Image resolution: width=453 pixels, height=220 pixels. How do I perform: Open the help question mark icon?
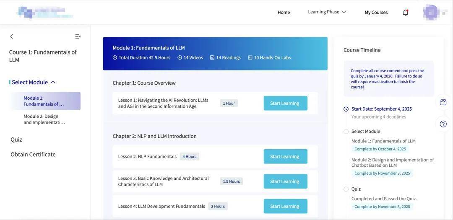443,124
